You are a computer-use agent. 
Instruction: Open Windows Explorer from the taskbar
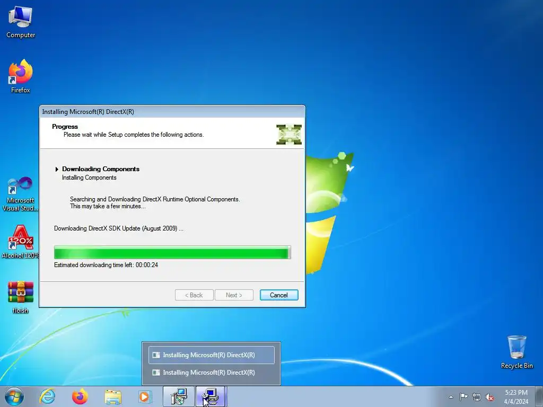pos(113,396)
